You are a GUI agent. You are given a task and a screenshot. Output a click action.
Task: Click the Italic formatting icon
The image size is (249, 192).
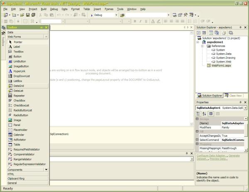[x=140, y=21]
